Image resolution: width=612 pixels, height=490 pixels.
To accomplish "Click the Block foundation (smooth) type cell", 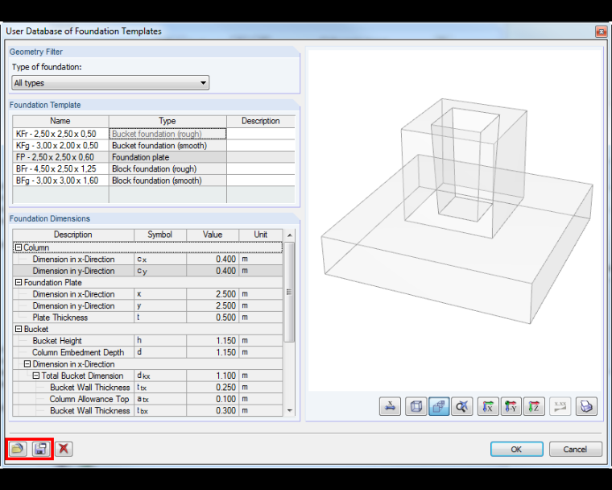I will click(167, 181).
